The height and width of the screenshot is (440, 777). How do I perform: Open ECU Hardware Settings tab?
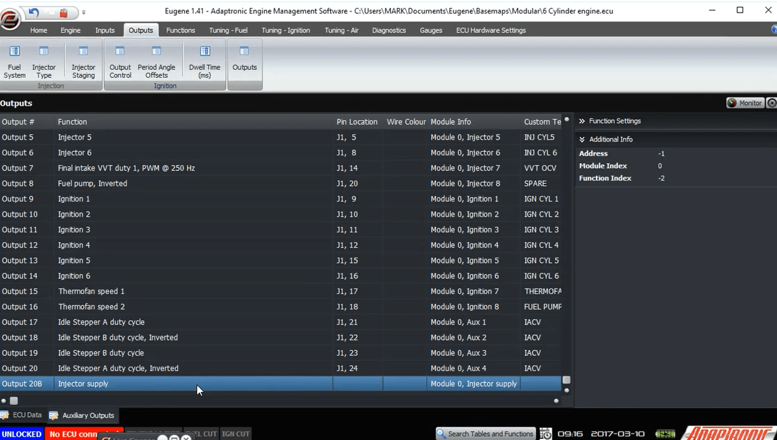pos(491,30)
